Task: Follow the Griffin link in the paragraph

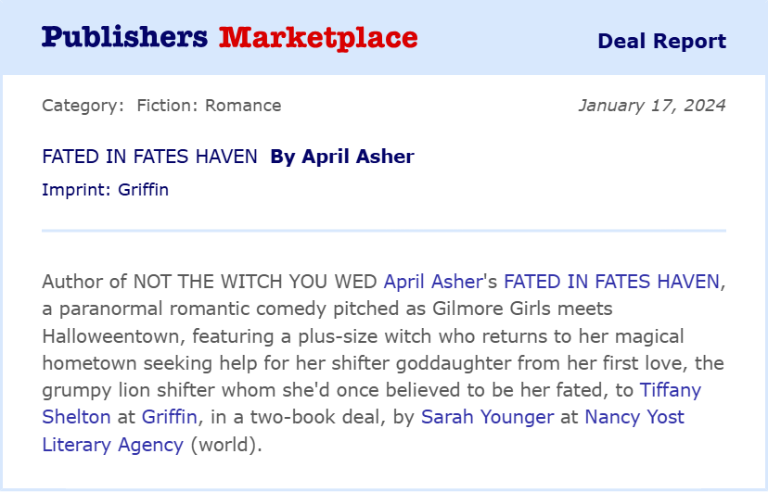Action: point(169,417)
